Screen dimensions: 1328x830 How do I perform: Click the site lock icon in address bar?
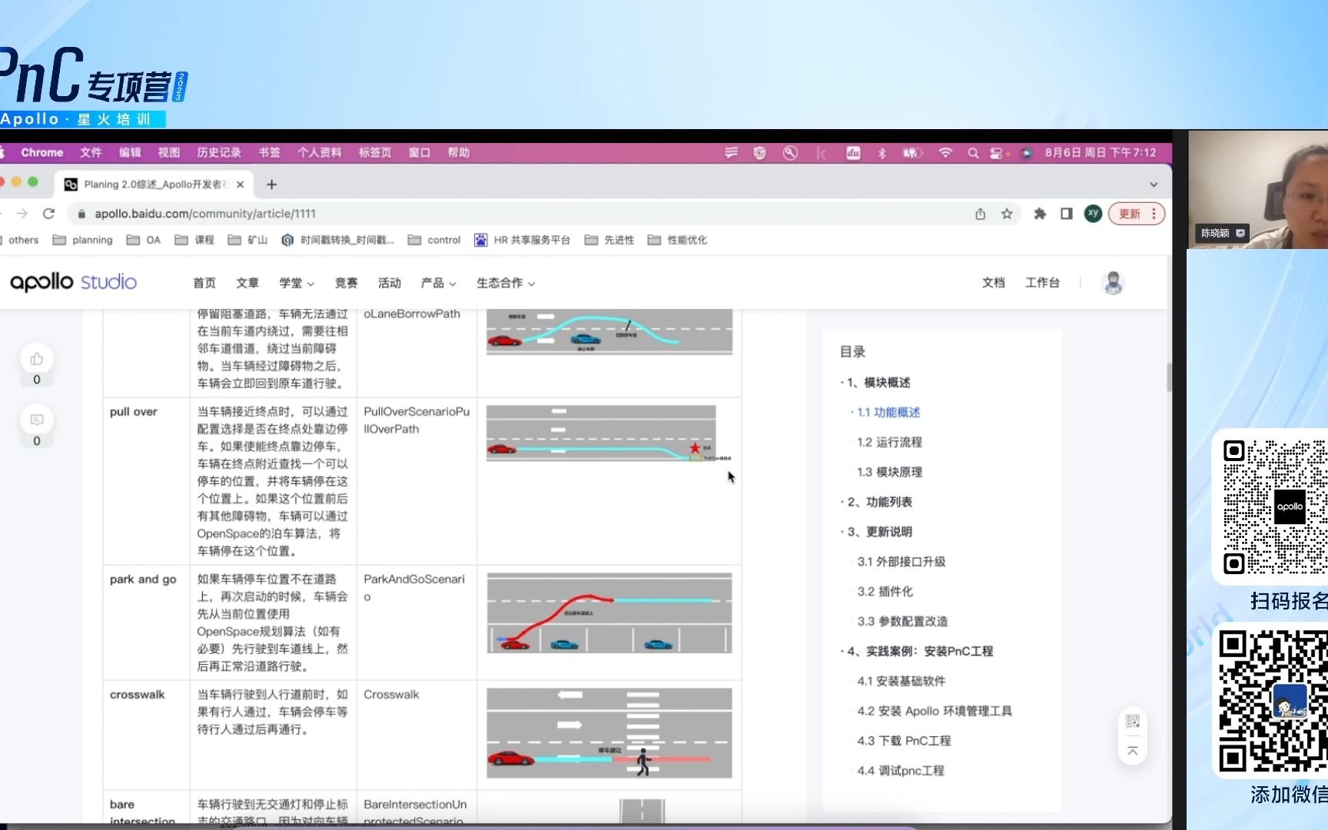[x=81, y=214]
